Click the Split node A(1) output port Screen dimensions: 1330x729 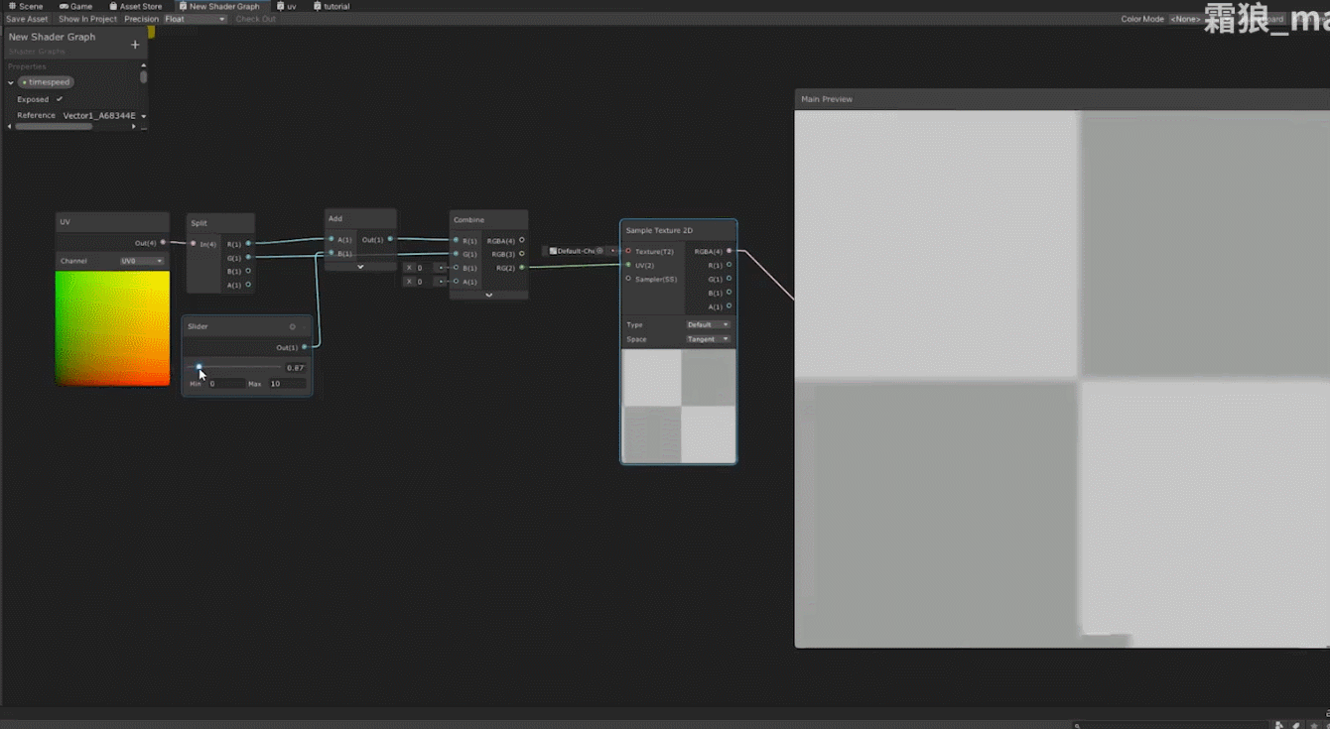pos(248,285)
